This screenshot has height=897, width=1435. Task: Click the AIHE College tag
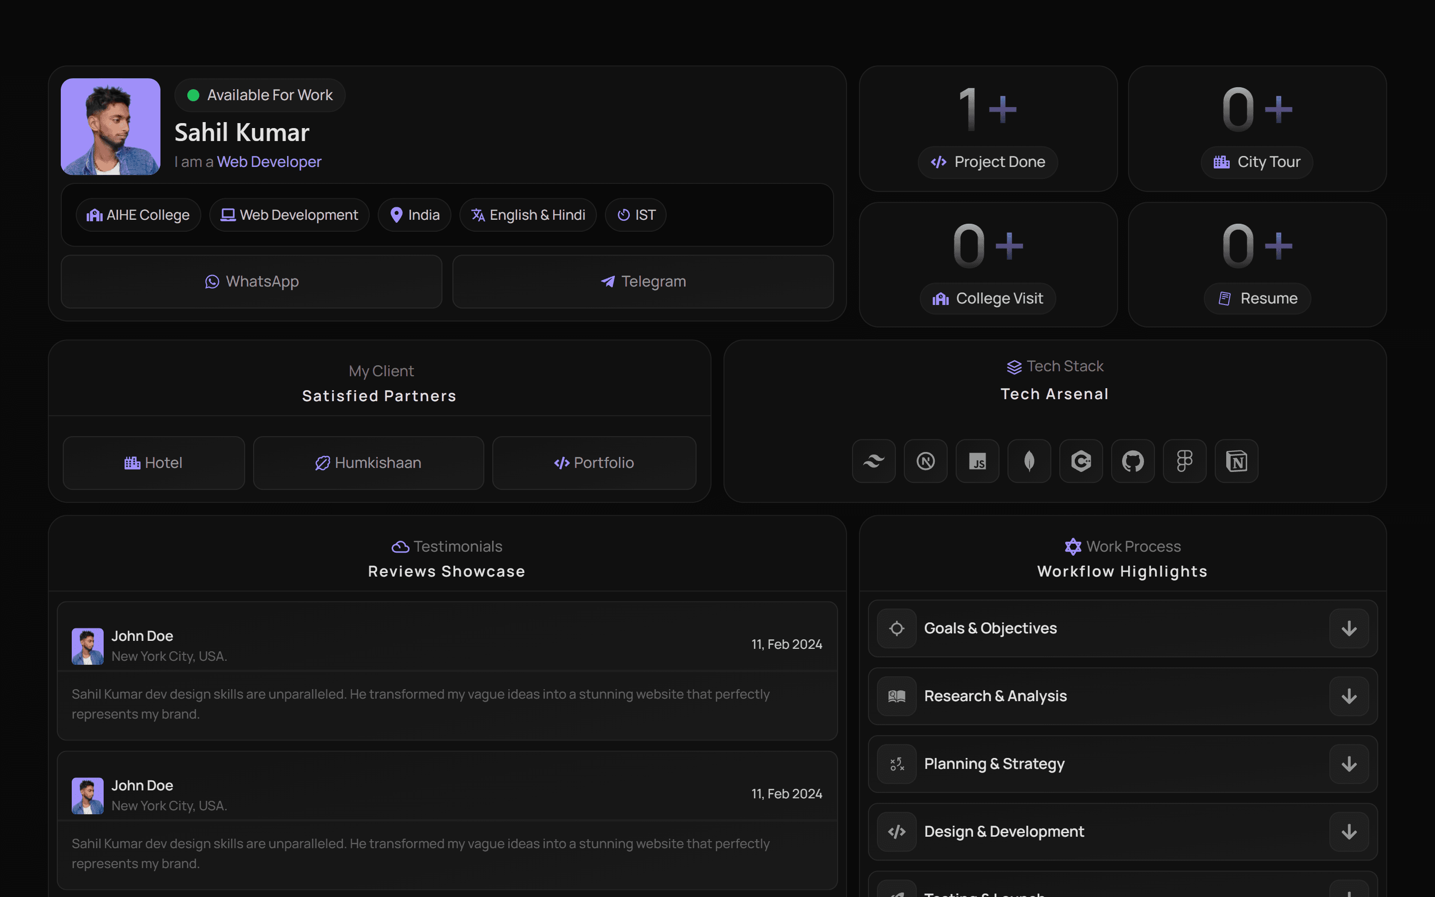pyautogui.click(x=138, y=215)
